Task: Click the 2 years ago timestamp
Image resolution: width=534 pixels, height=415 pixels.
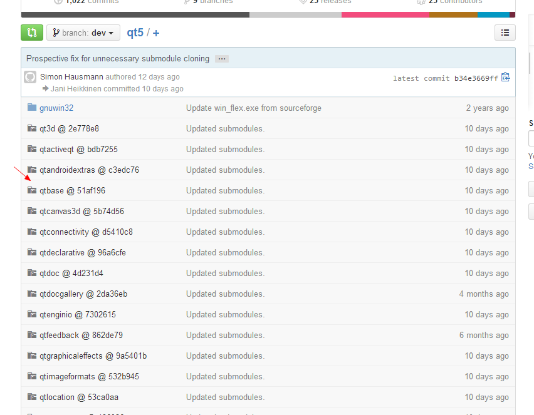Action: point(488,108)
